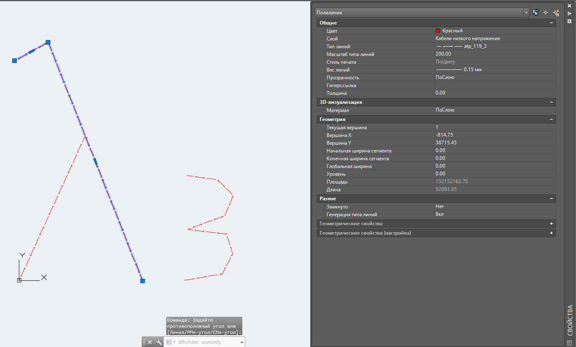
Task: Open the Полилиния object type dropdown
Action: coord(526,13)
